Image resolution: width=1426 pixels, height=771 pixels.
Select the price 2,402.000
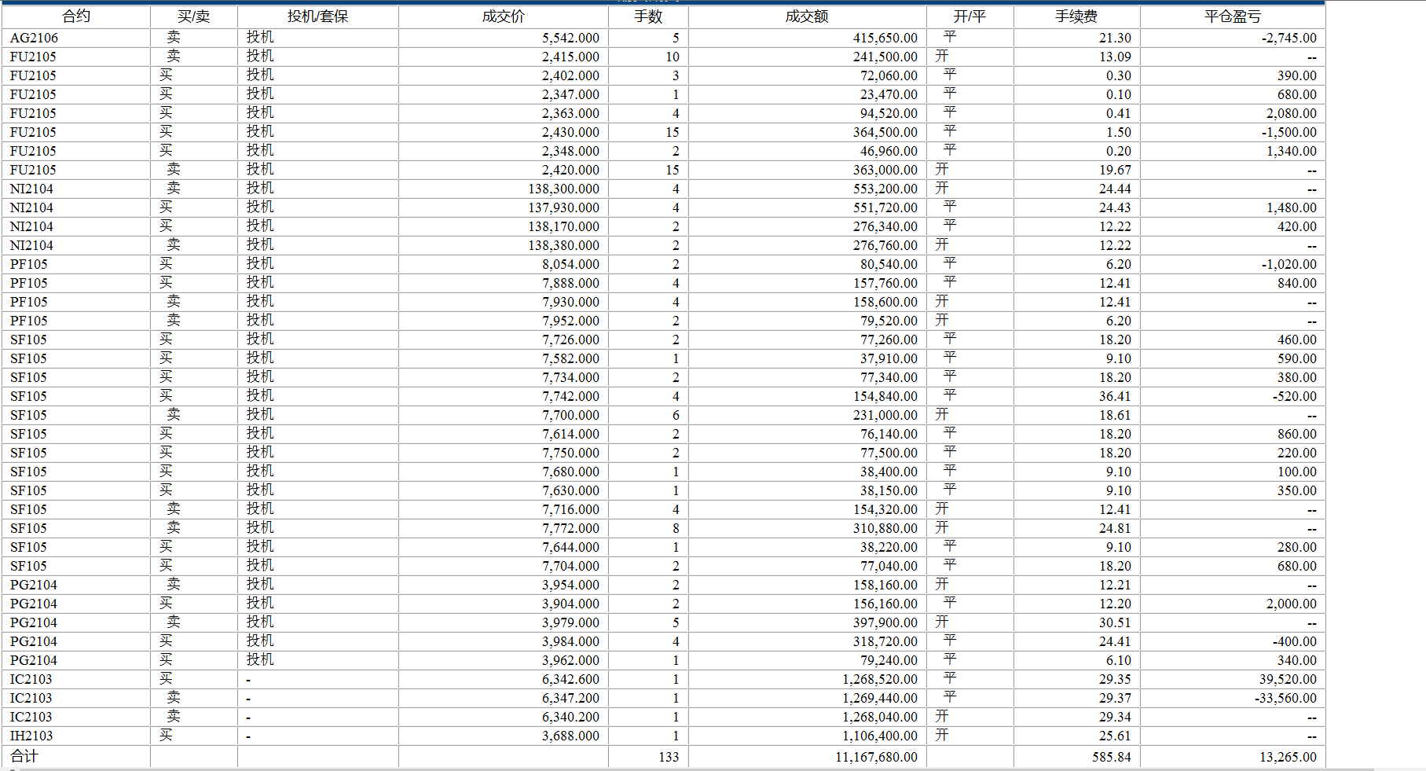pyautogui.click(x=570, y=75)
